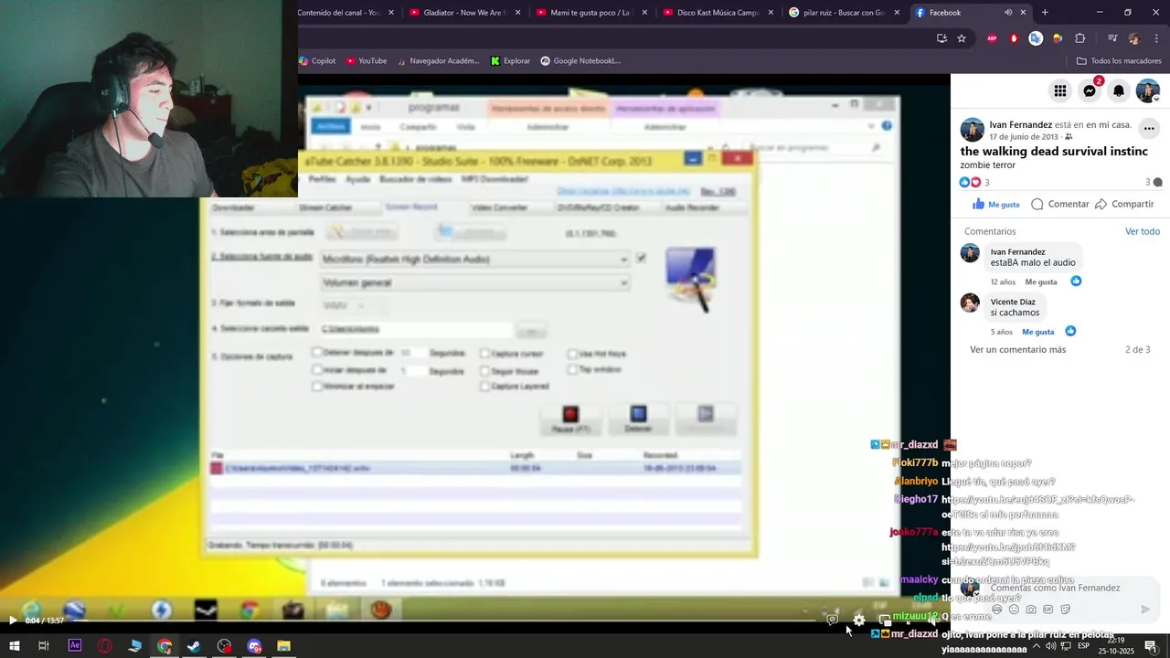Open the post options three-dot menu
This screenshot has height=658, width=1170.
(x=1149, y=129)
